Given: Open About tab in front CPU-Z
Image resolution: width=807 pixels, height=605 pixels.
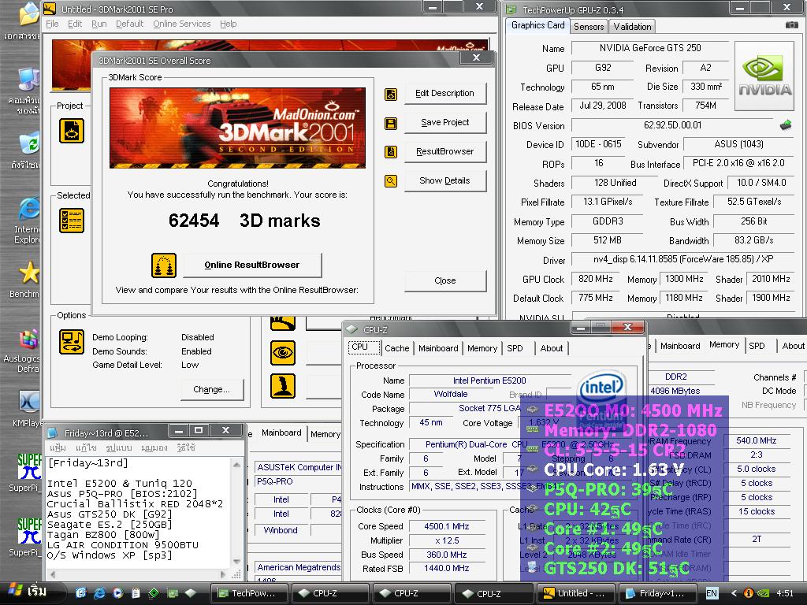Looking at the screenshot, I should pyautogui.click(x=551, y=348).
